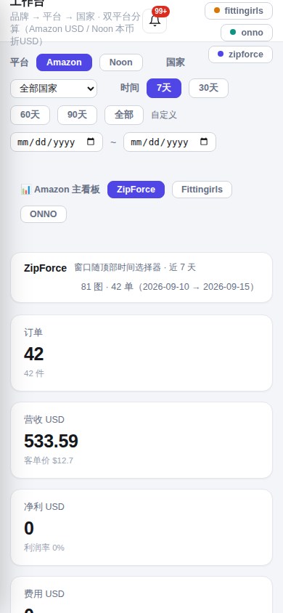
Task: Click the green dot on onno chip
Action: click(x=233, y=32)
